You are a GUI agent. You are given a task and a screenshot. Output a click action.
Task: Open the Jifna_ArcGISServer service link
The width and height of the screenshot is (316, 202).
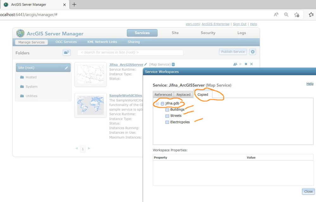[x=126, y=64]
